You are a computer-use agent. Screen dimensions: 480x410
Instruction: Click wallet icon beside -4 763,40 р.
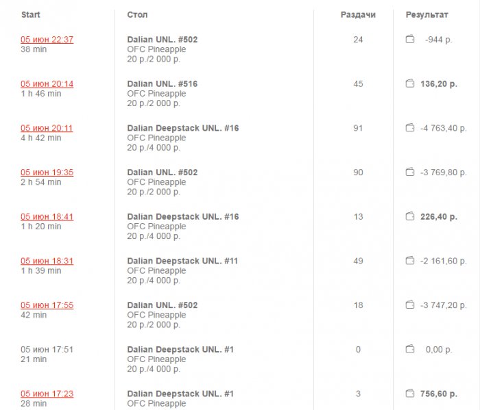point(410,128)
